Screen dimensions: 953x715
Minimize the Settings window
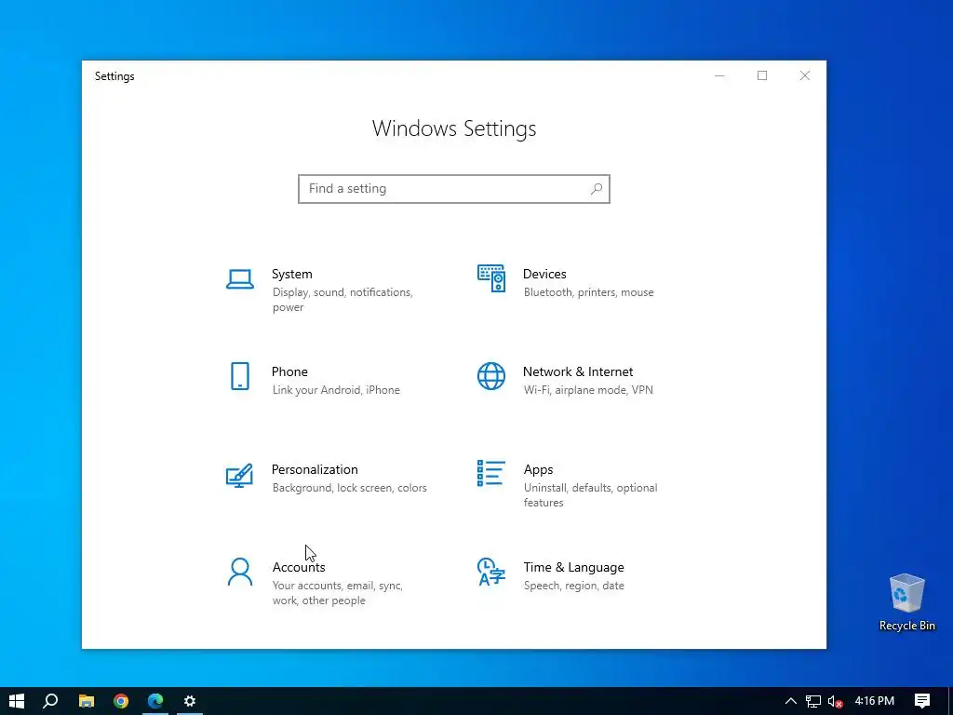(x=719, y=75)
